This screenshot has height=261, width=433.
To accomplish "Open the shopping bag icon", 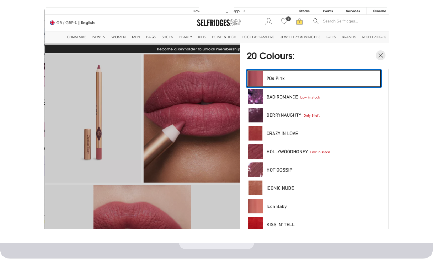I will click(x=299, y=21).
